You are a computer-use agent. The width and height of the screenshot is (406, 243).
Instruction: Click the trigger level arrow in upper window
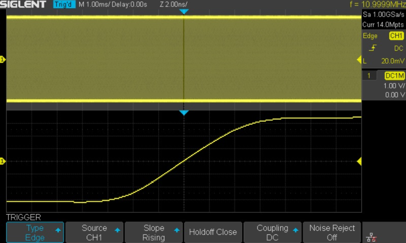click(359, 60)
